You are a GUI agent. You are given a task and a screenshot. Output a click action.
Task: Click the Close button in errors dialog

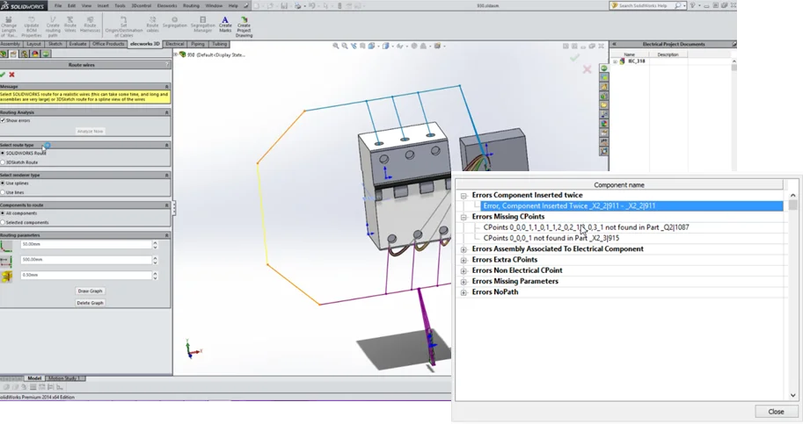776,411
